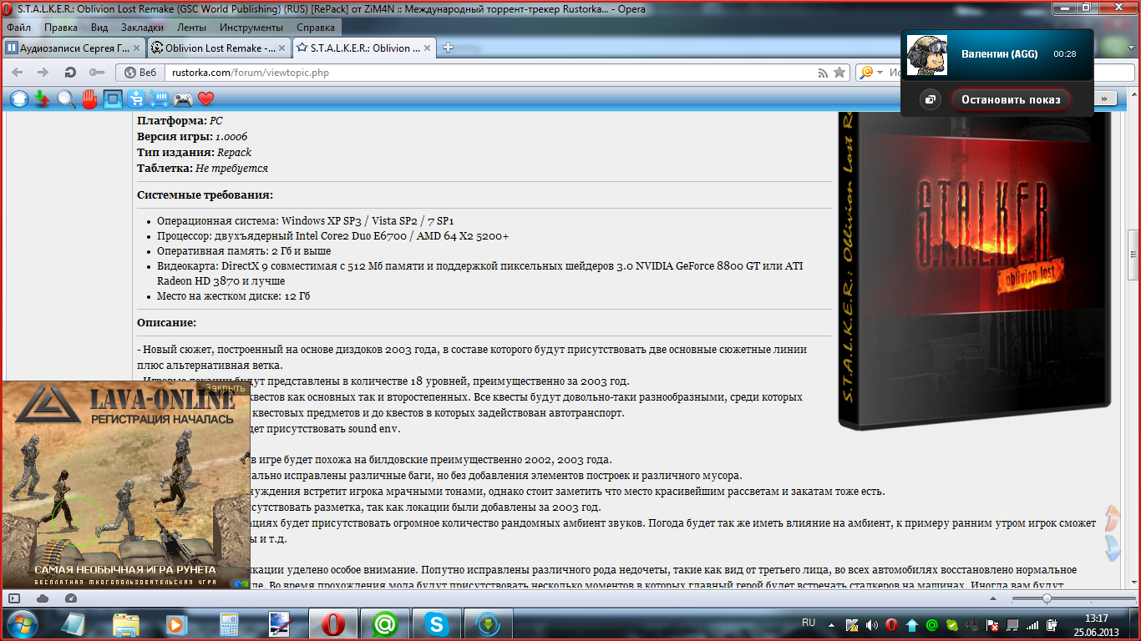Click the blue scroll-down arrow on the page
Screen dimensions: 1141x641
coord(1112,548)
